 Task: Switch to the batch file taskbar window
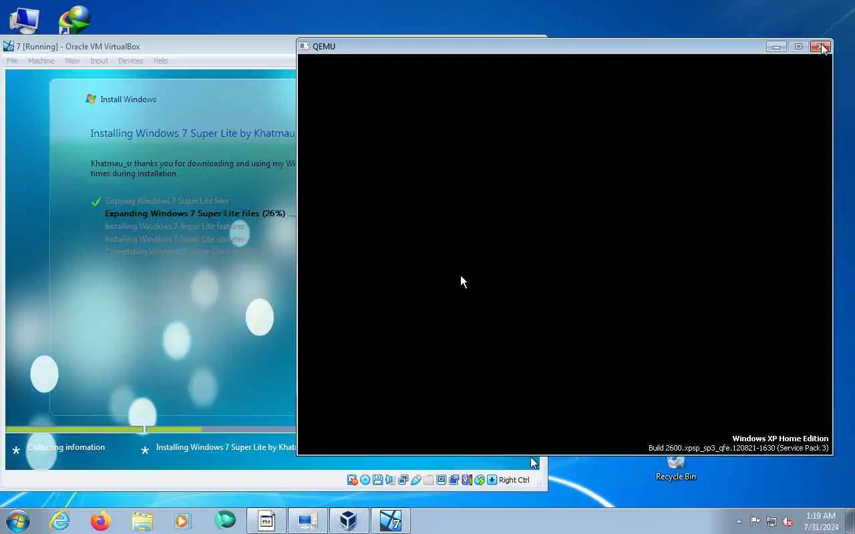click(266, 521)
